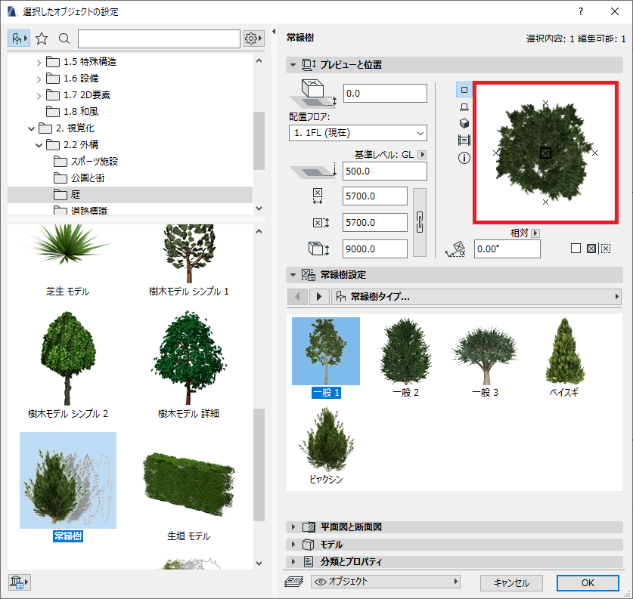Viewport: 633px width, 599px height.
Task: Expand the 1.5 特殊構造 folder
Action: coord(39,62)
